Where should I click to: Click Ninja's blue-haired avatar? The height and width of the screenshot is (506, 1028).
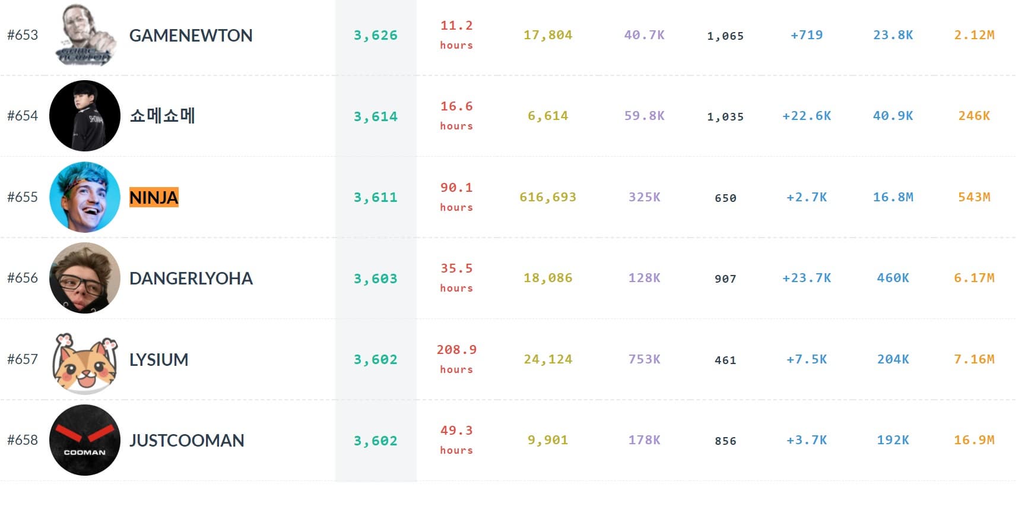click(x=85, y=197)
